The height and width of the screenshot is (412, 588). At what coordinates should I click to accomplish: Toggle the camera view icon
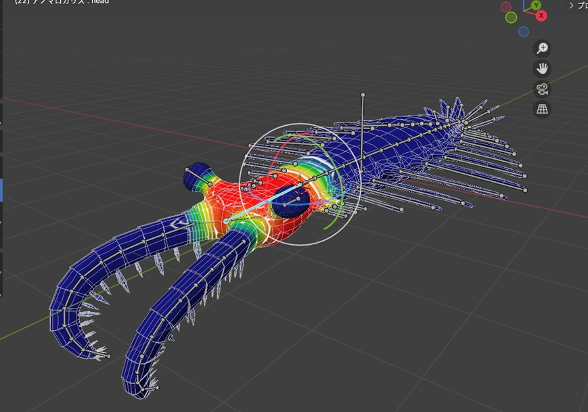542,89
